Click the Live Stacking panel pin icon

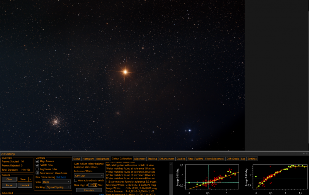pyautogui.click(x=307, y=154)
